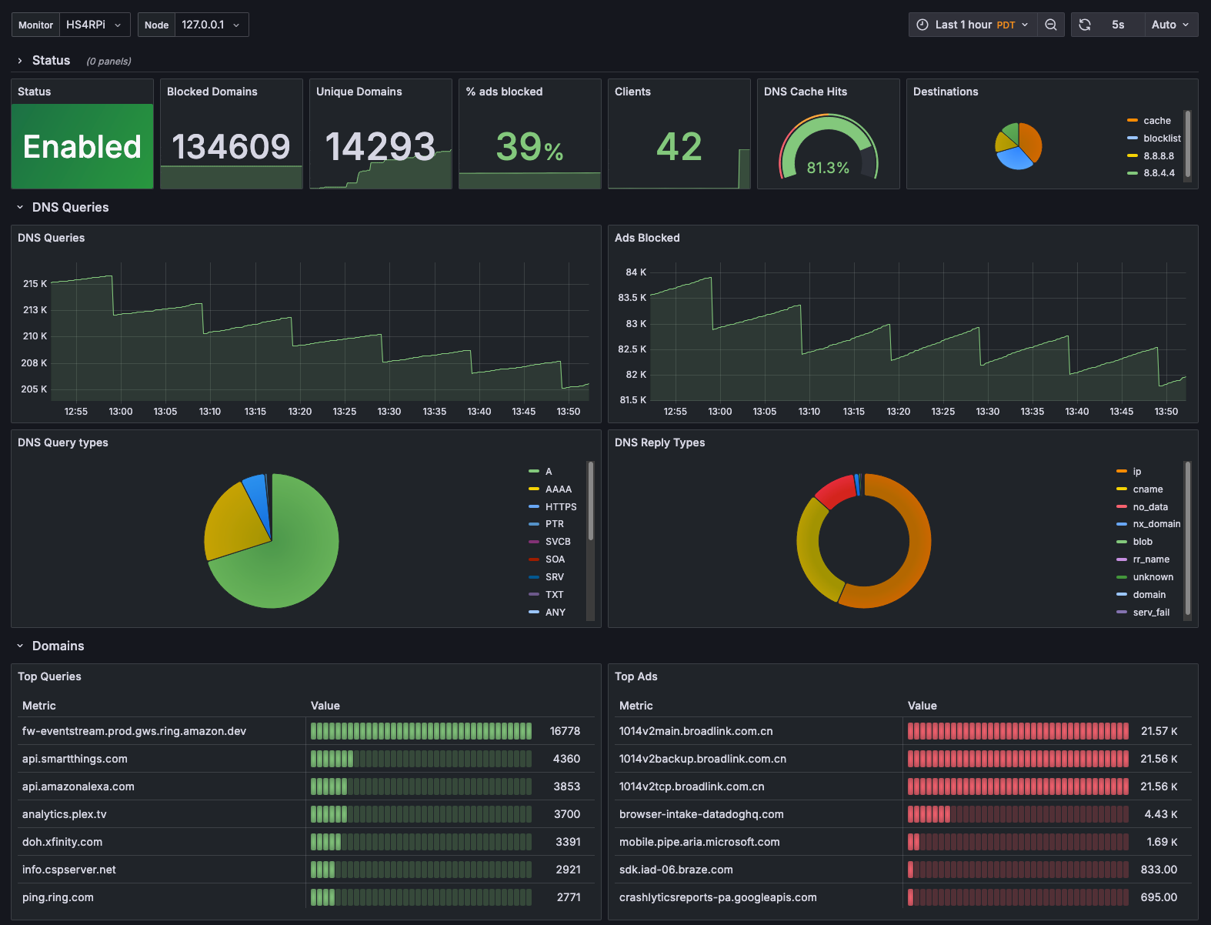
Task: Click the clock icon in the time picker
Action: 922,25
